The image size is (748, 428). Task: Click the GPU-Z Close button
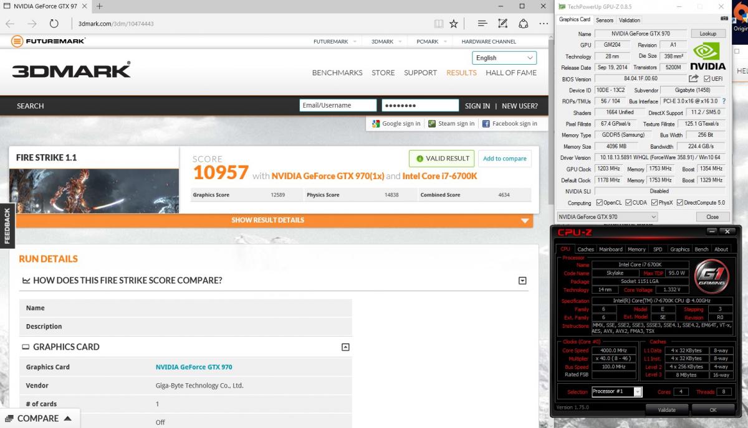pos(712,216)
